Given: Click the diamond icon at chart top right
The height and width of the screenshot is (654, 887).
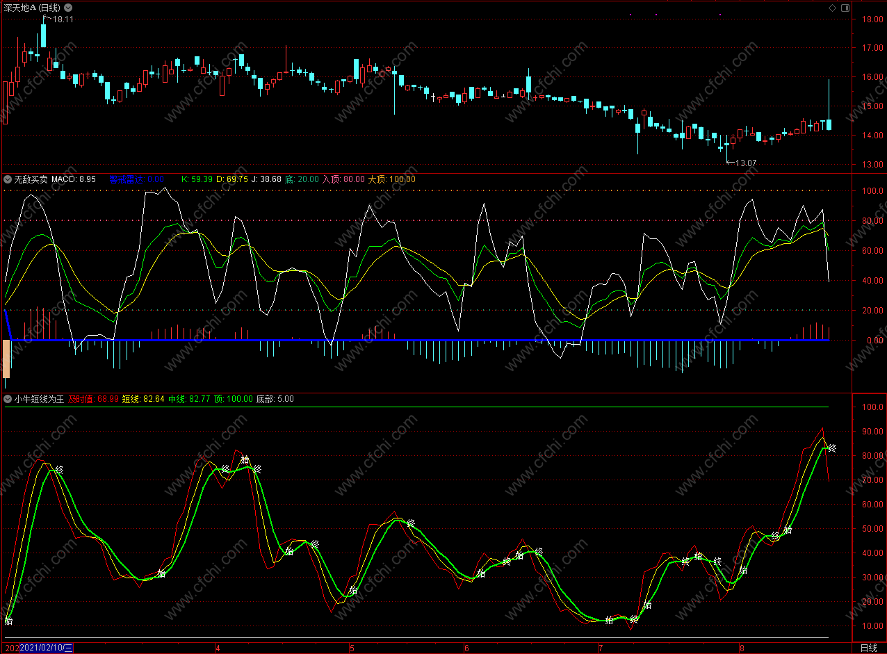Looking at the screenshot, I should coord(832,8).
